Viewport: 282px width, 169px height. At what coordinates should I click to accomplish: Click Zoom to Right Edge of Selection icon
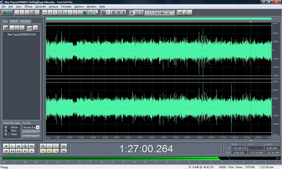[x=56, y=151]
